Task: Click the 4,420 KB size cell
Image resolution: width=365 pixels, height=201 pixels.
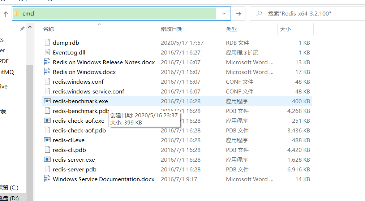Action: pyautogui.click(x=299, y=150)
